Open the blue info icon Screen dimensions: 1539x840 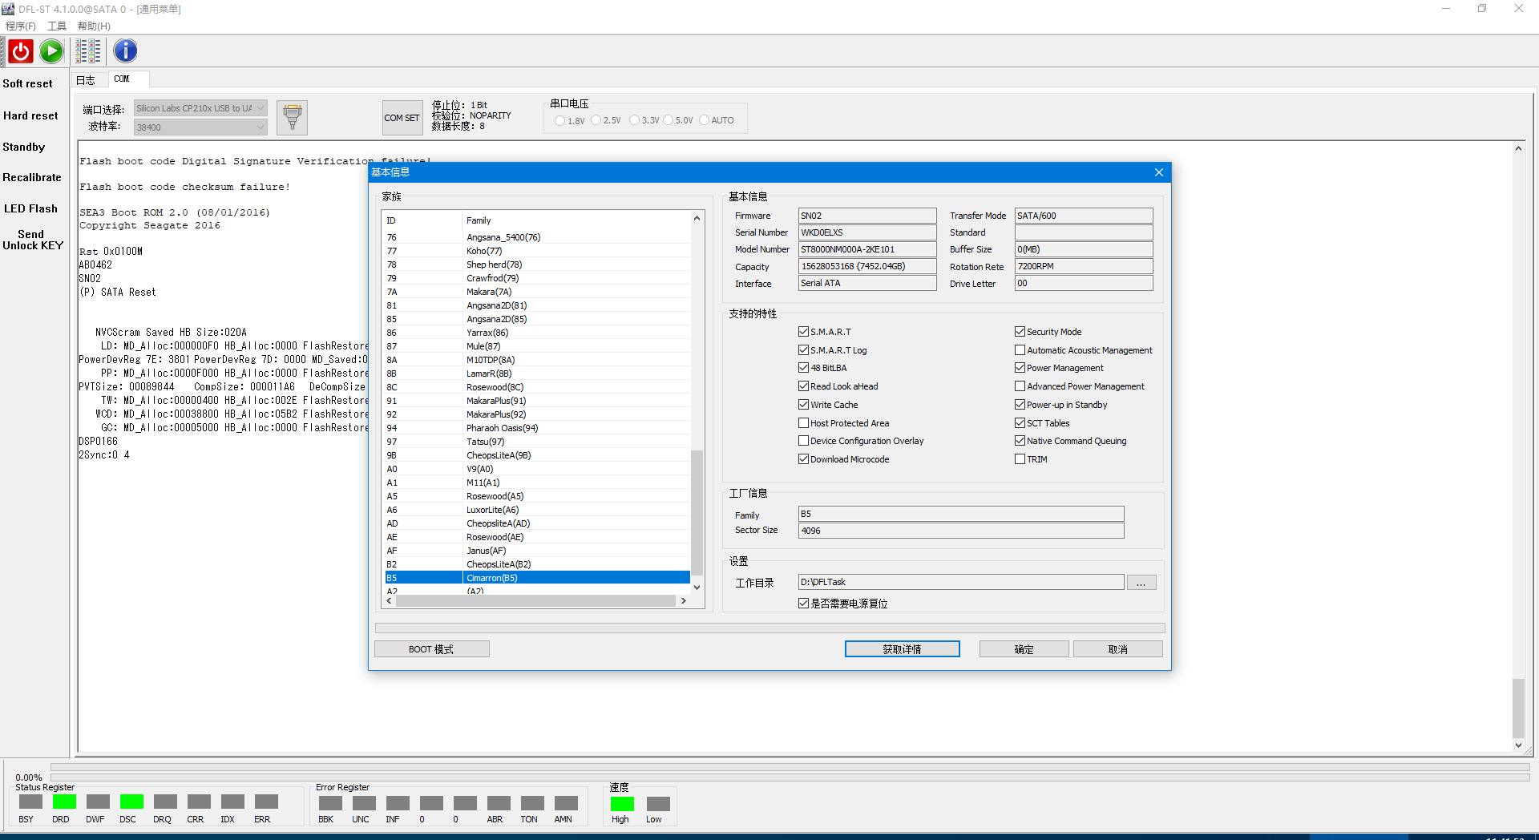125,51
